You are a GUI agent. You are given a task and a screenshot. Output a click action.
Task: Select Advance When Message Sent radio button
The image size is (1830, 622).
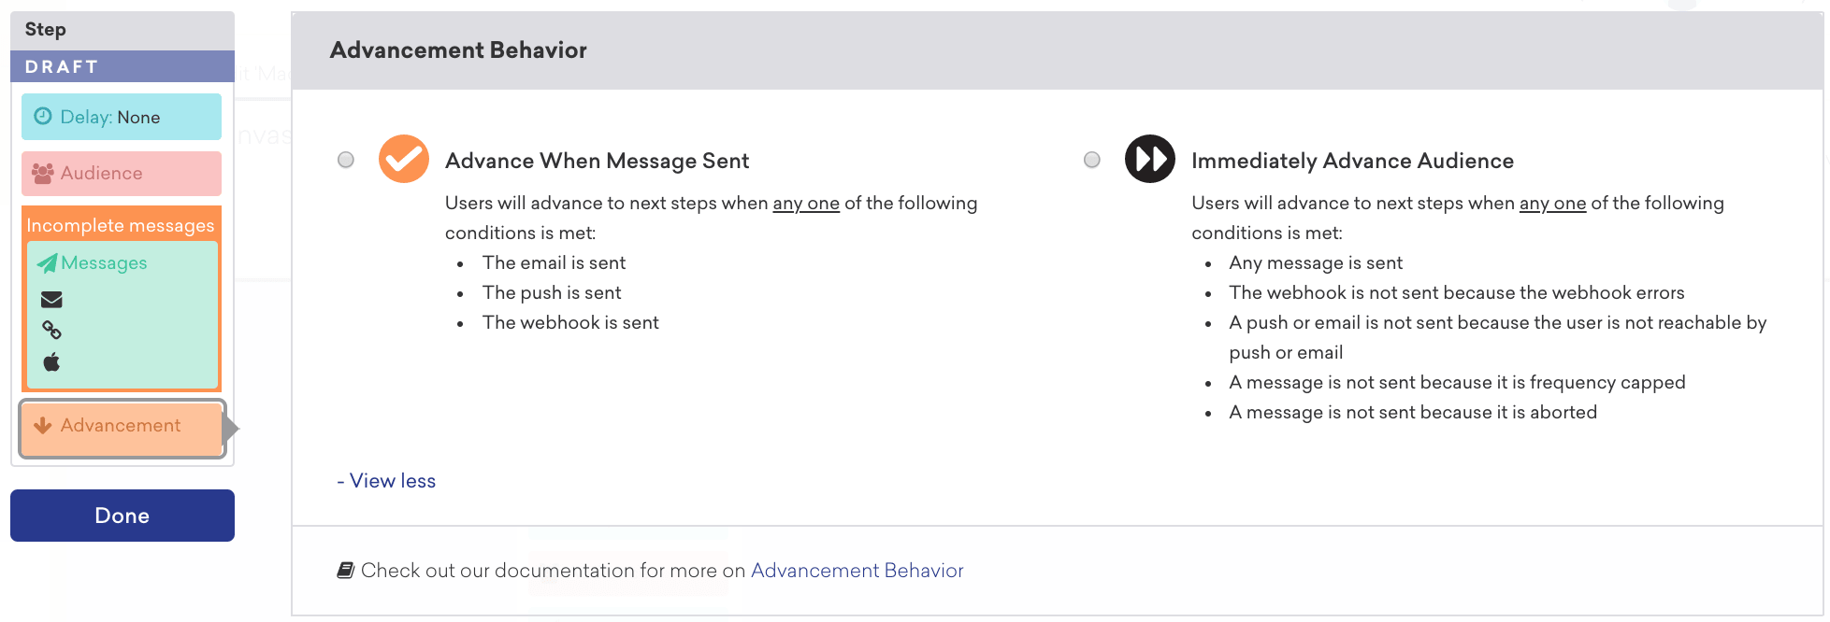point(346,160)
